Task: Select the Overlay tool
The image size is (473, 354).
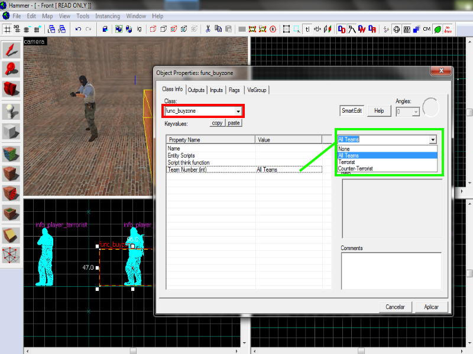Action: pyautogui.click(x=11, y=213)
